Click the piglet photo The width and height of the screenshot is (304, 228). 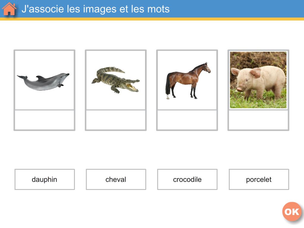pos(258,80)
